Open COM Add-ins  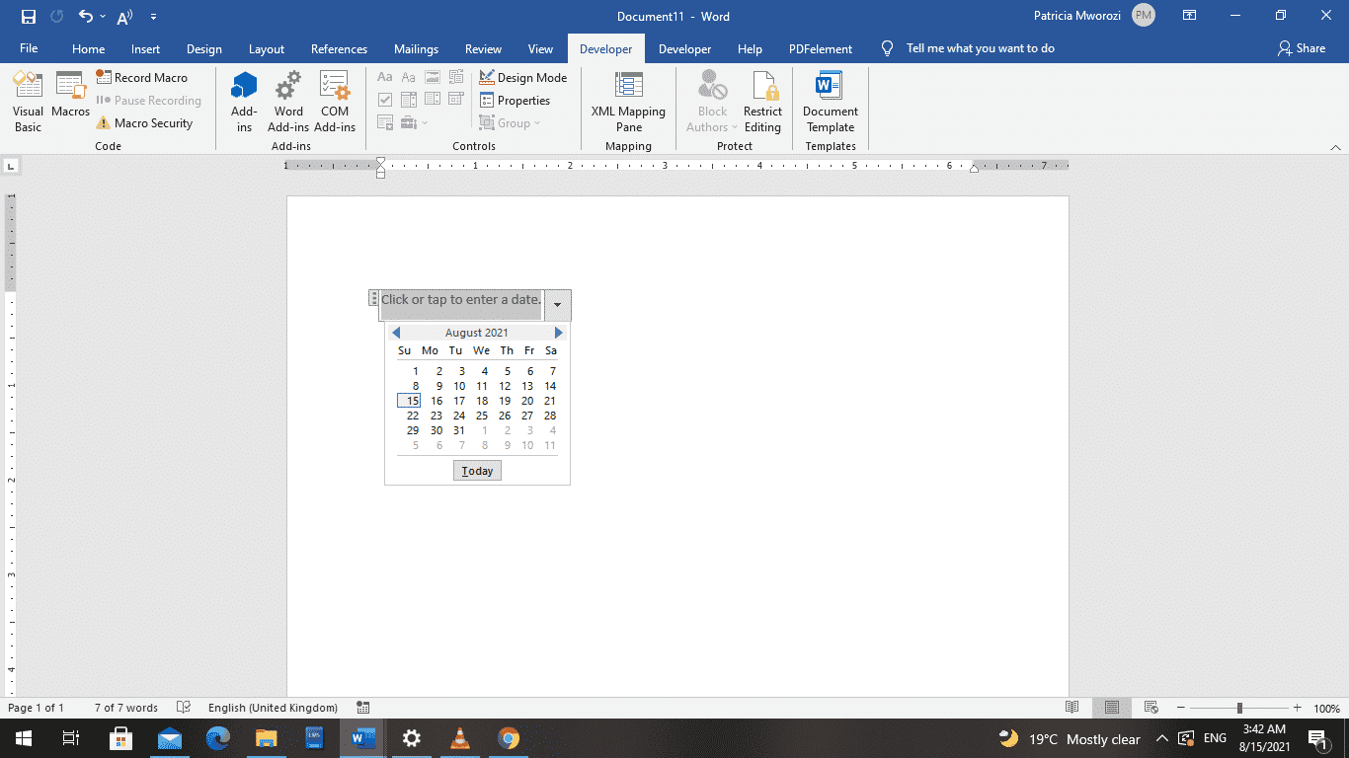click(x=334, y=99)
